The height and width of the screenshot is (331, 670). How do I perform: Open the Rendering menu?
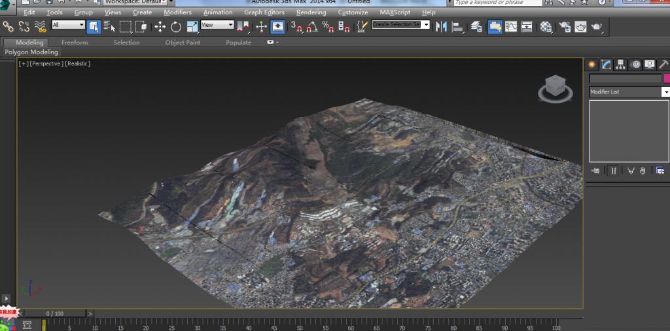[311, 12]
